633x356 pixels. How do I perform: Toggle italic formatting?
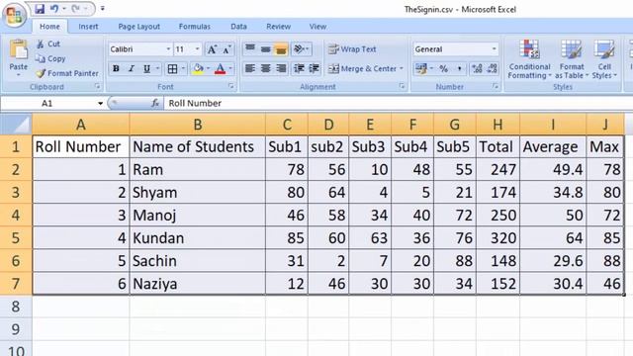coord(132,68)
